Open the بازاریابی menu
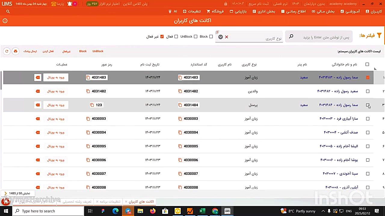385x216 pixels. pos(238,11)
